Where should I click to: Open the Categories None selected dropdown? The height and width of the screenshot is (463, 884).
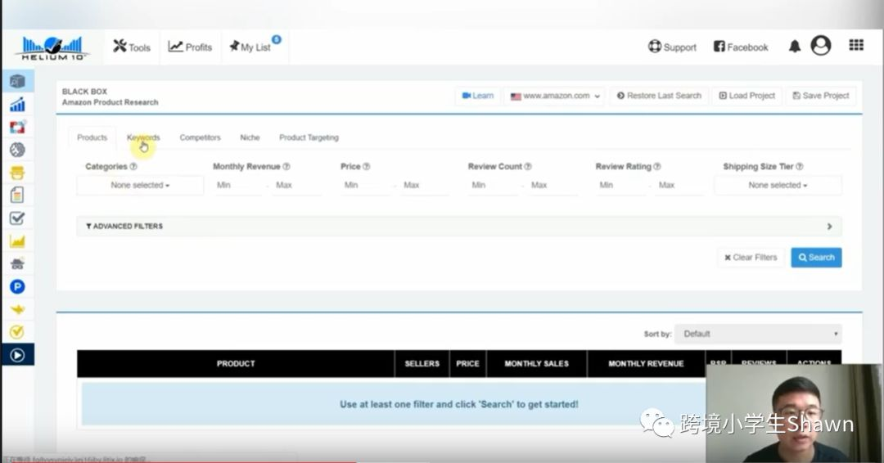[140, 186]
